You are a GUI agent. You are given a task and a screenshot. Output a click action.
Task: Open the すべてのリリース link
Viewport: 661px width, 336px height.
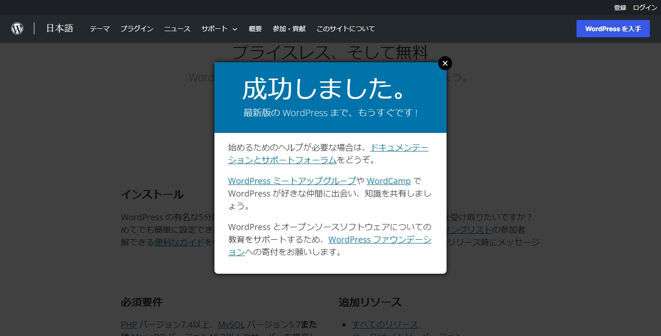pos(385,324)
